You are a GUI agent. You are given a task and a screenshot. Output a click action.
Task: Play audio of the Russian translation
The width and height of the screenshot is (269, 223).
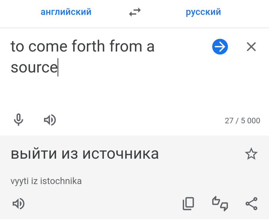18,204
